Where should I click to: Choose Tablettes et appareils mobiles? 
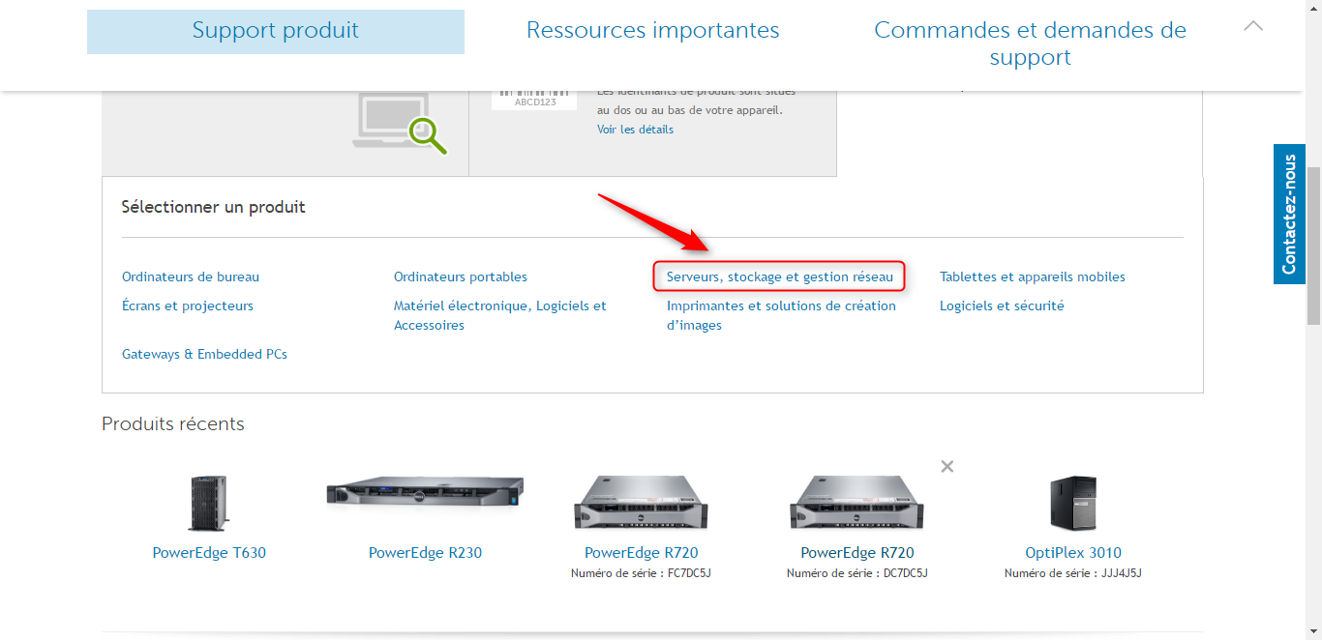tap(1033, 276)
